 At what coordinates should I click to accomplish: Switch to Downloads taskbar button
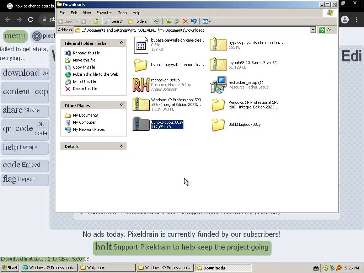[x=223, y=268]
